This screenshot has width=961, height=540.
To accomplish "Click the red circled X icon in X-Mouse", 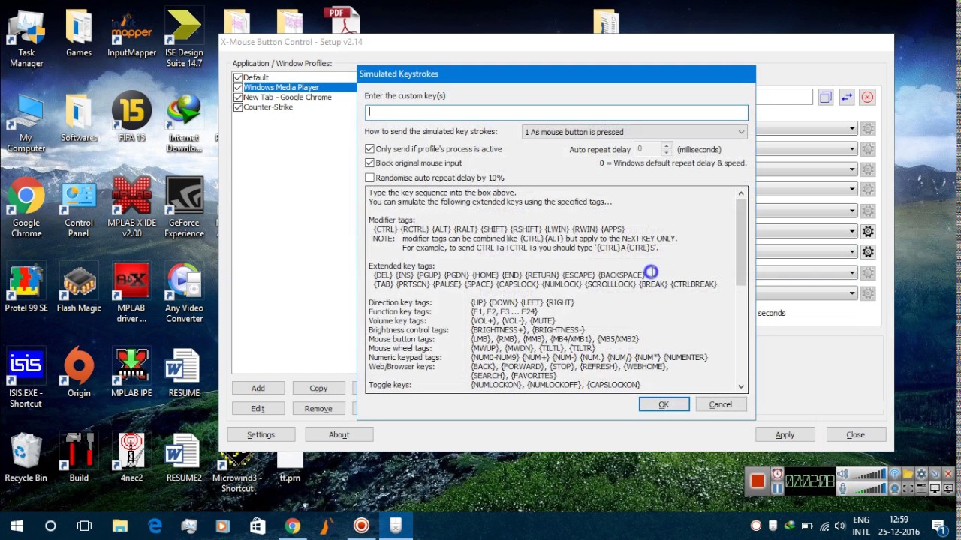I will click(867, 97).
